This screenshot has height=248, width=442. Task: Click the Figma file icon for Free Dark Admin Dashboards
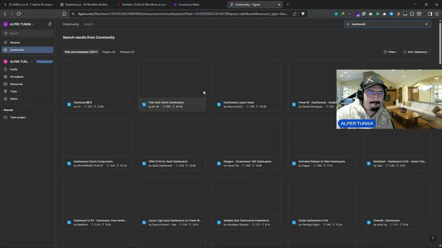coord(144,104)
